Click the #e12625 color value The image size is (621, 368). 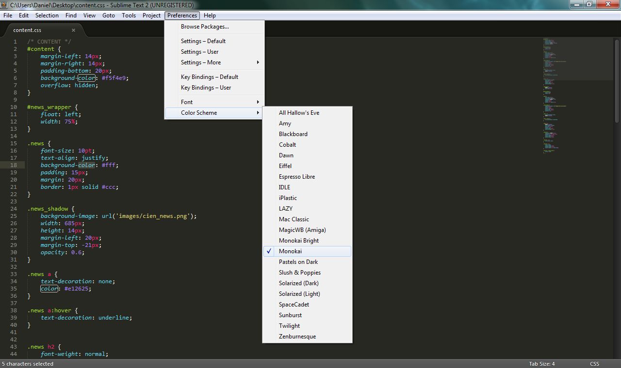(x=76, y=289)
